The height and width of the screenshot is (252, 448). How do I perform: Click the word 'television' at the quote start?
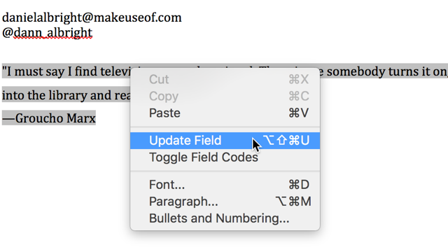[115, 71]
